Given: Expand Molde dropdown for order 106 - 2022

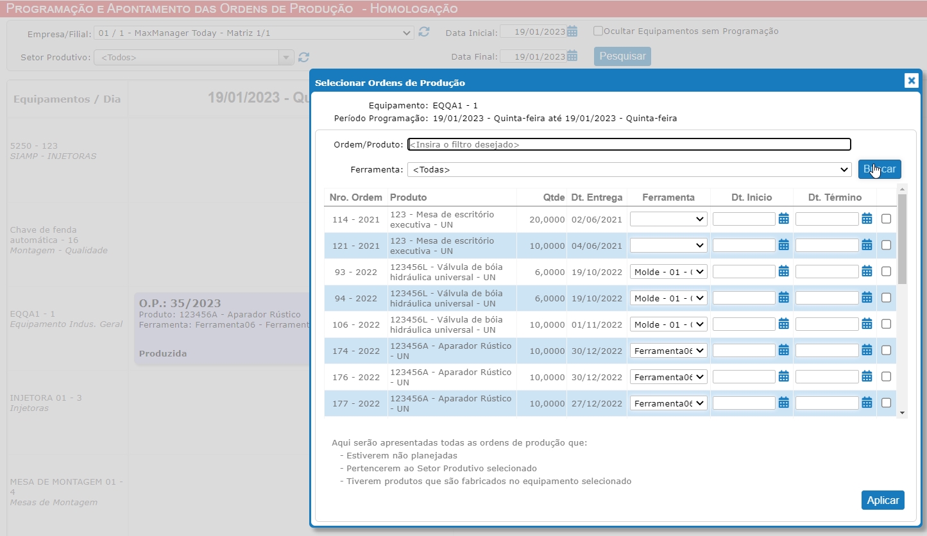Looking at the screenshot, I should [x=668, y=324].
